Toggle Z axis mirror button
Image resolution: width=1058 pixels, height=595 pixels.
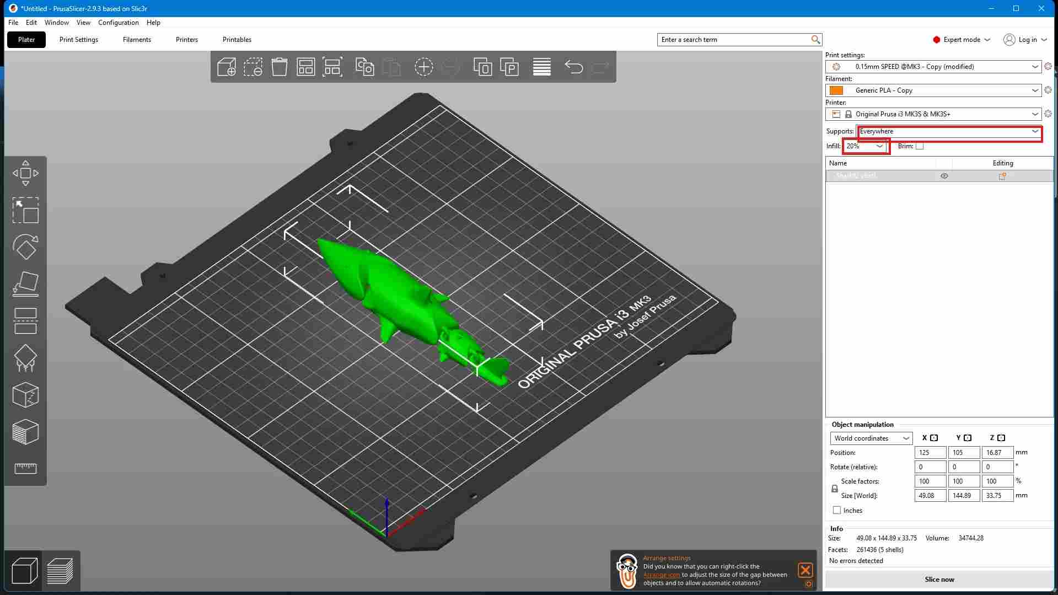coord(1001,438)
